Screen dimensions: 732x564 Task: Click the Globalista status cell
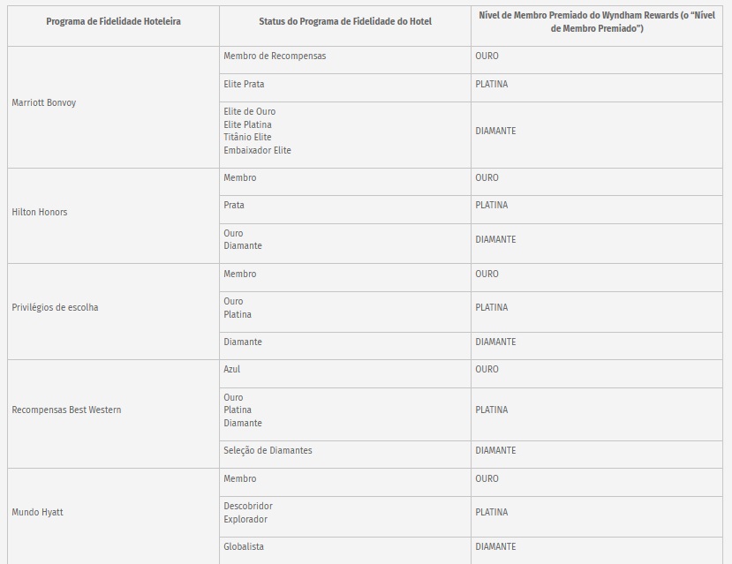pos(244,547)
